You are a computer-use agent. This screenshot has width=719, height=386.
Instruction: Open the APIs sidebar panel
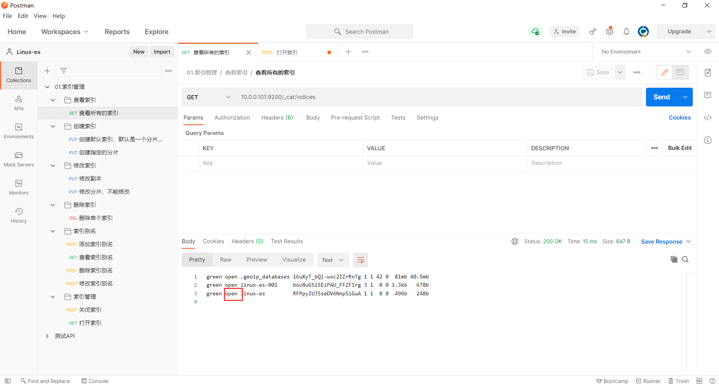[x=19, y=103]
